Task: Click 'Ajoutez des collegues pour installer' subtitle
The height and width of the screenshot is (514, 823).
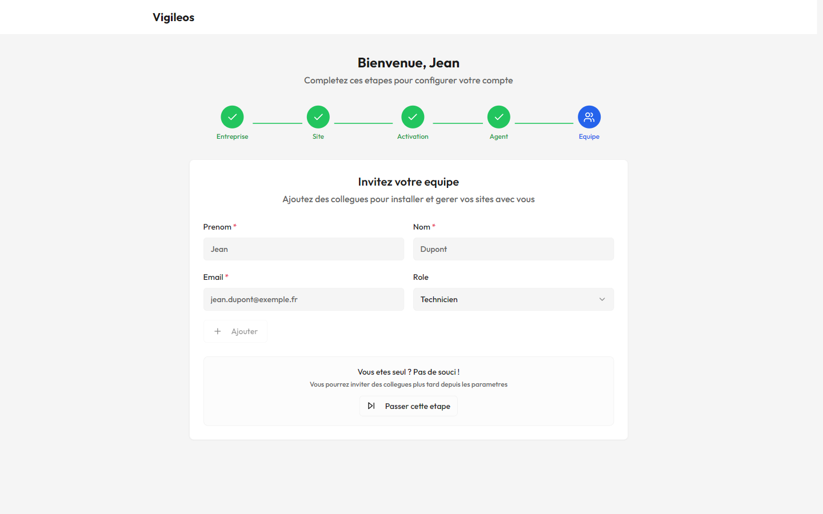Action: pyautogui.click(x=409, y=199)
